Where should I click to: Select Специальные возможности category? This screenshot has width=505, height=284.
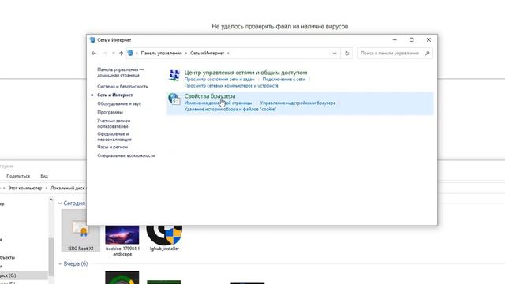point(126,155)
